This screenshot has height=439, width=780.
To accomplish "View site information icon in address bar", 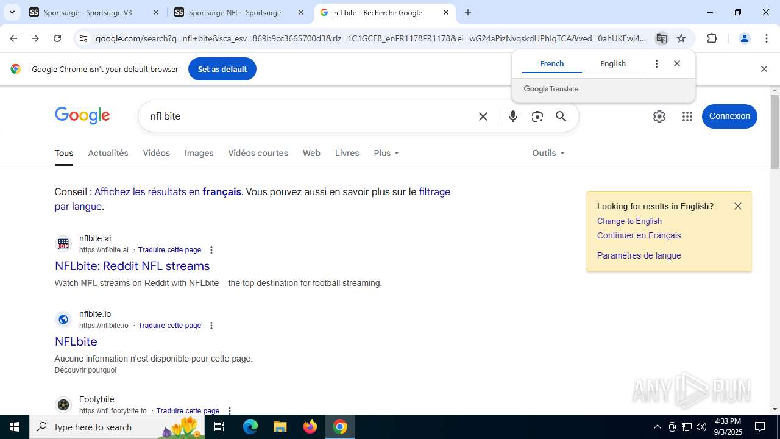I will 83,38.
